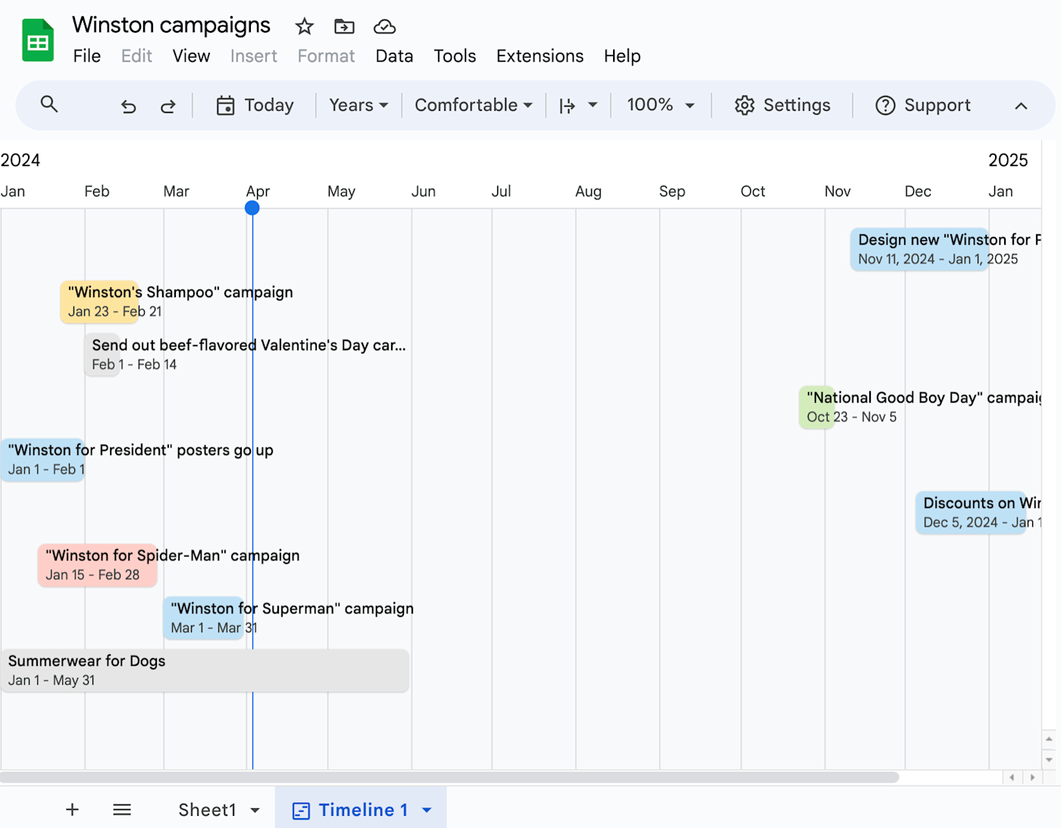
Task: Select the "Winston for President" posters card
Action: click(42, 459)
